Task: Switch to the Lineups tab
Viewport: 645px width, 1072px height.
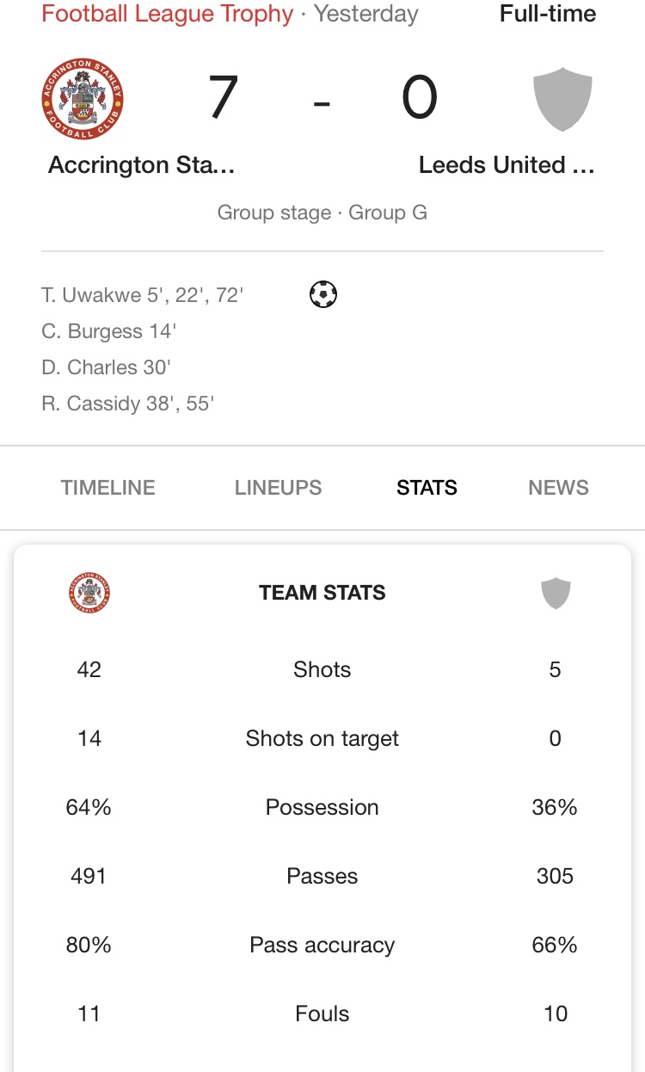Action: point(278,488)
